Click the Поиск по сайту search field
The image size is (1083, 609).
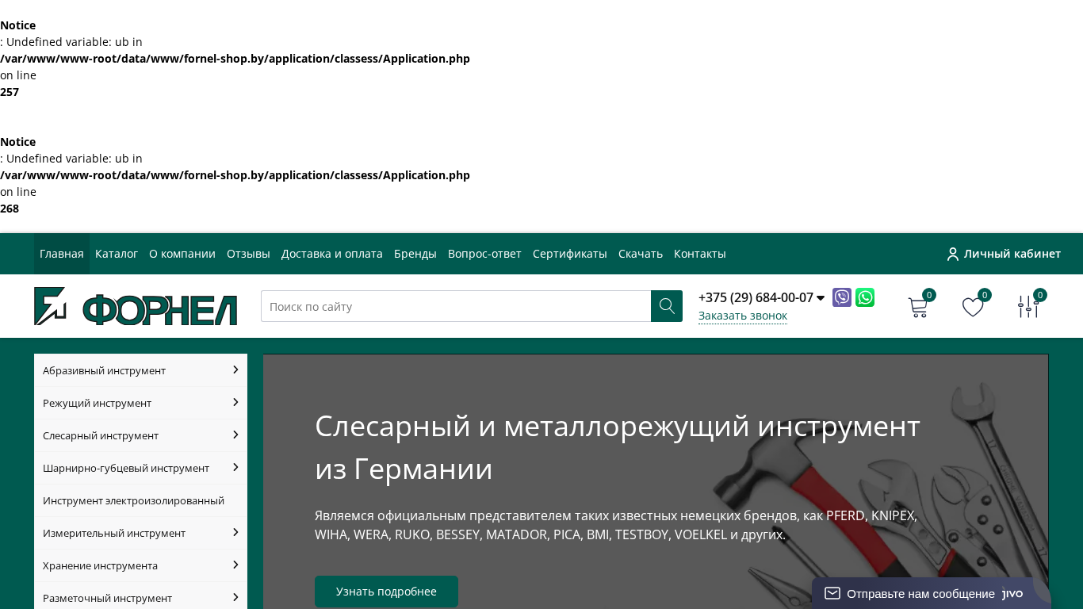click(456, 306)
